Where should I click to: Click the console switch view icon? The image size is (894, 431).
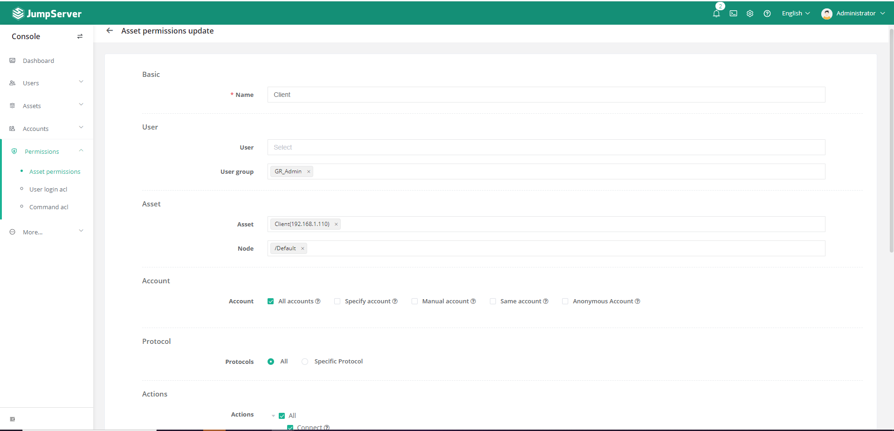(x=80, y=36)
